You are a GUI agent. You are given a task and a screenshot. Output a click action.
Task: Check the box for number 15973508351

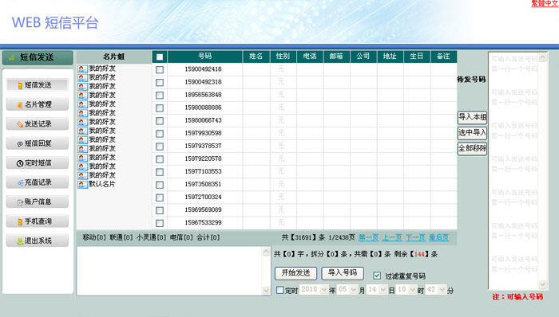[160, 185]
